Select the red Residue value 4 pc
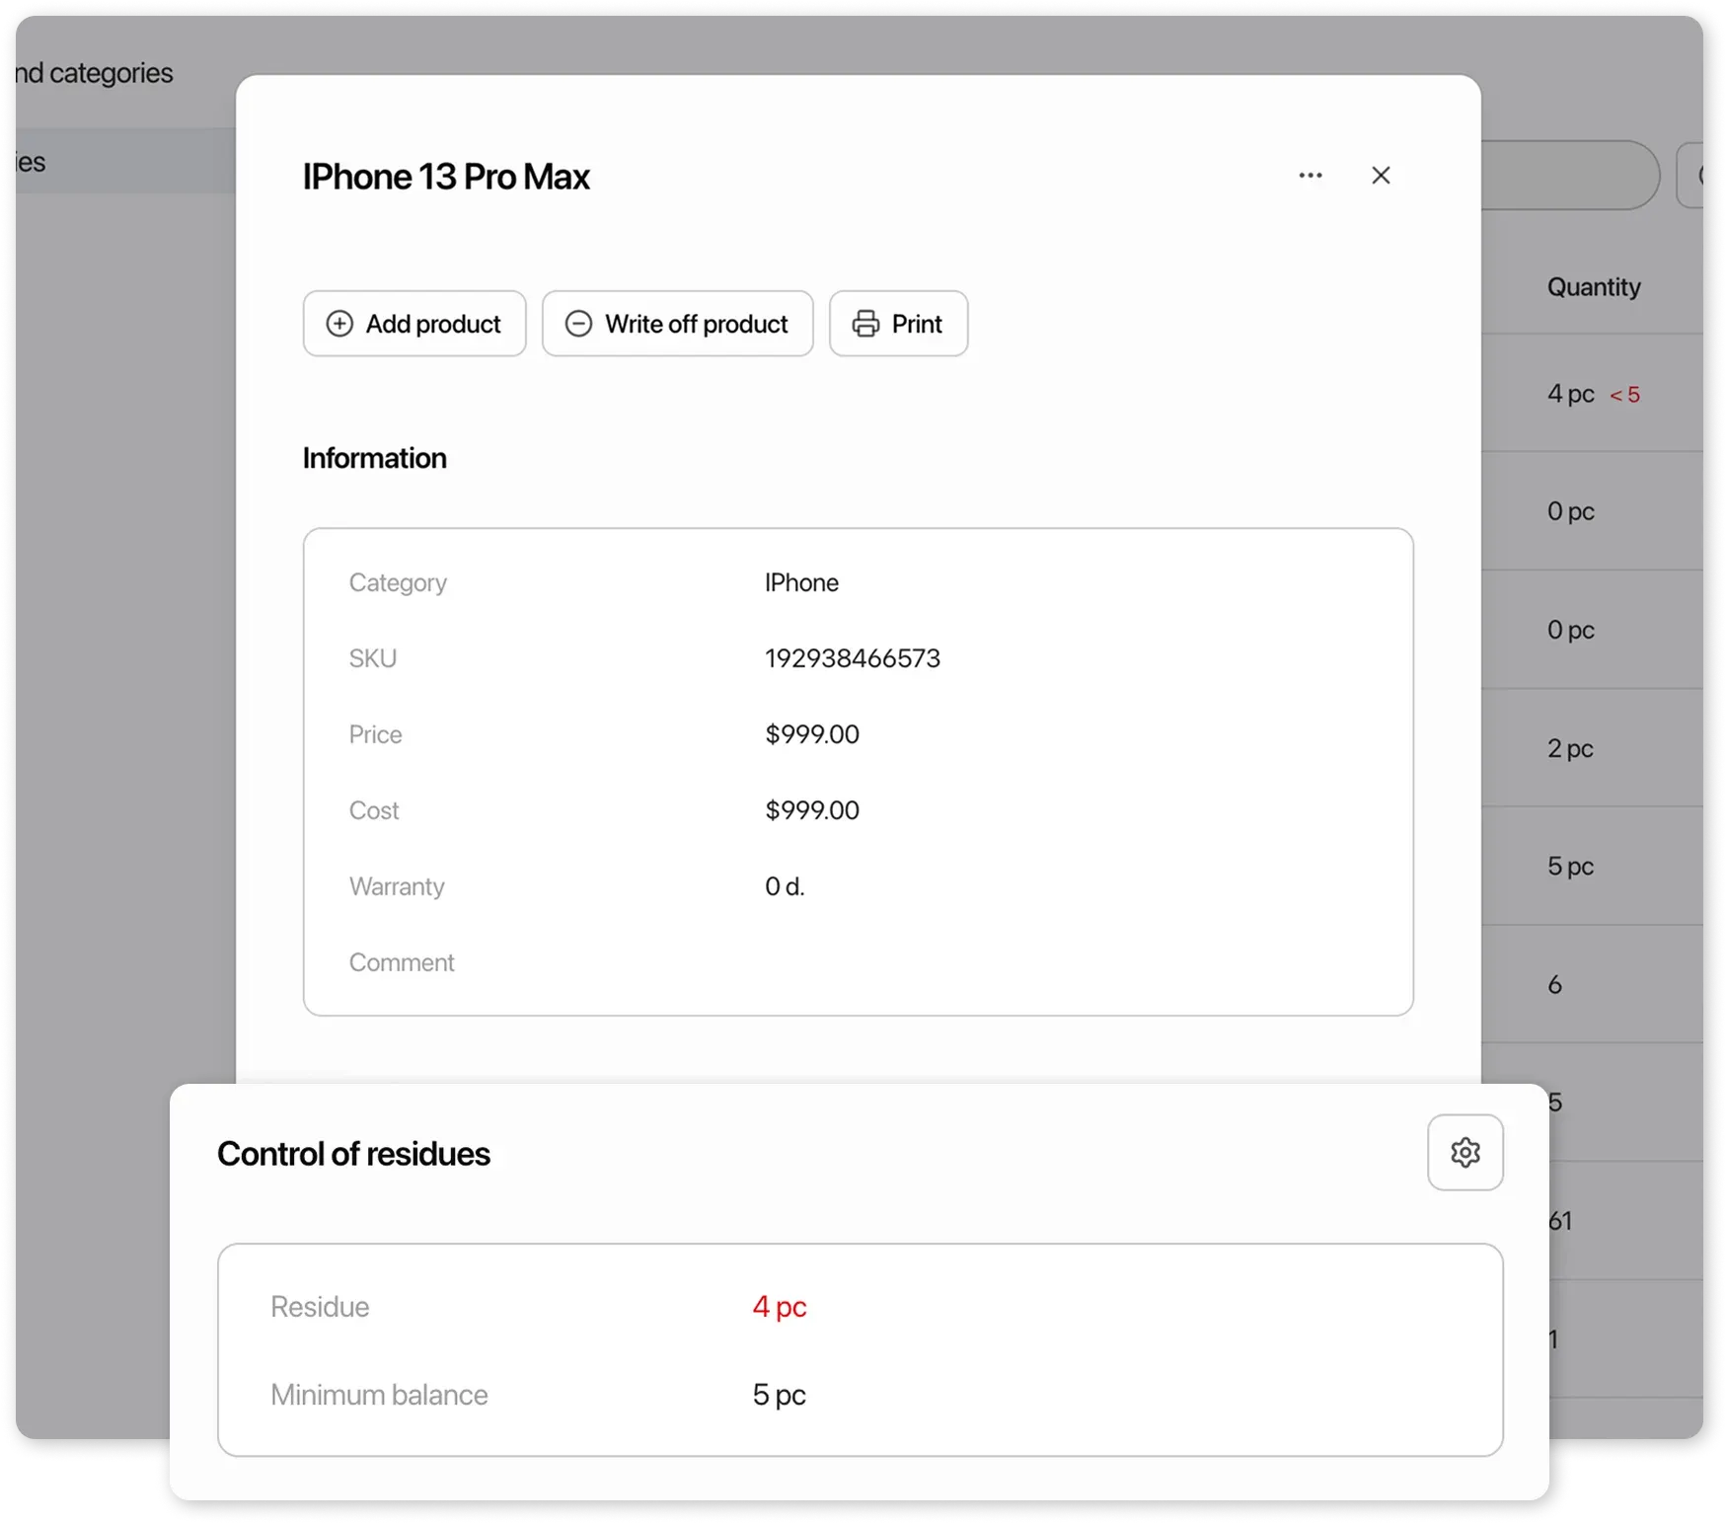This screenshot has width=1727, height=1524. 780,1306
